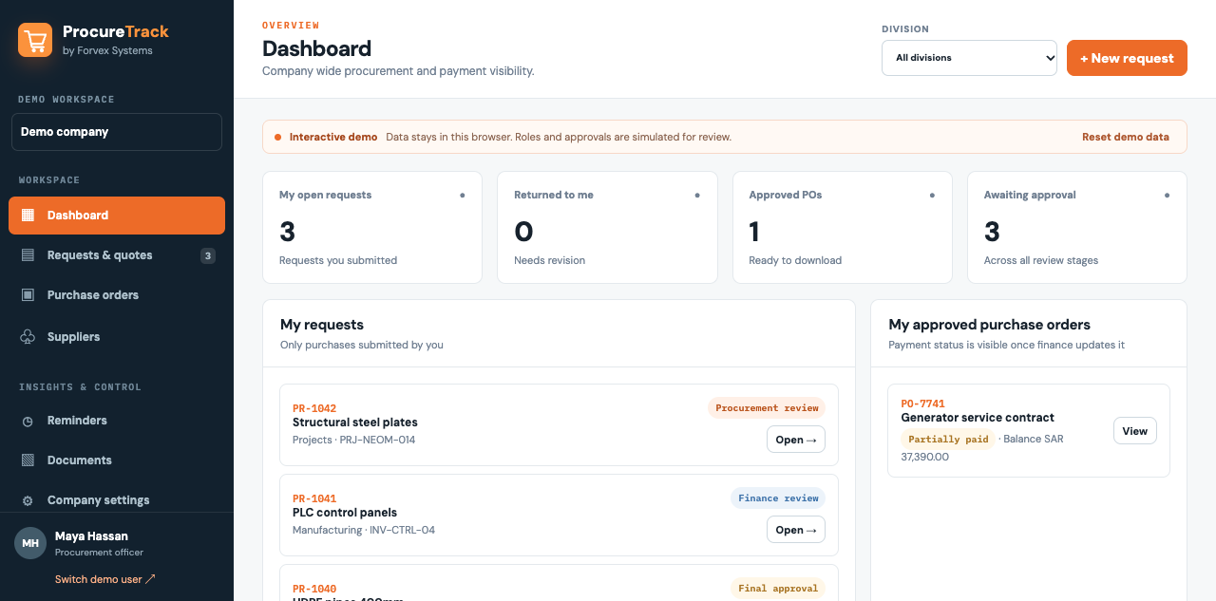Navigate to Purchase orders
This screenshot has width=1216, height=601.
[117, 295]
